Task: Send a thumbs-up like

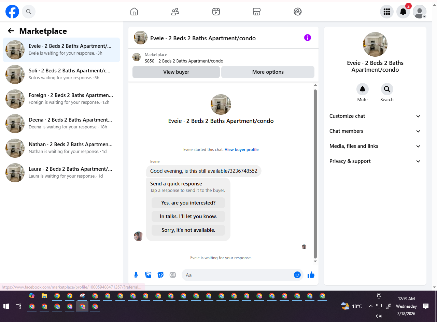Action: (x=311, y=275)
